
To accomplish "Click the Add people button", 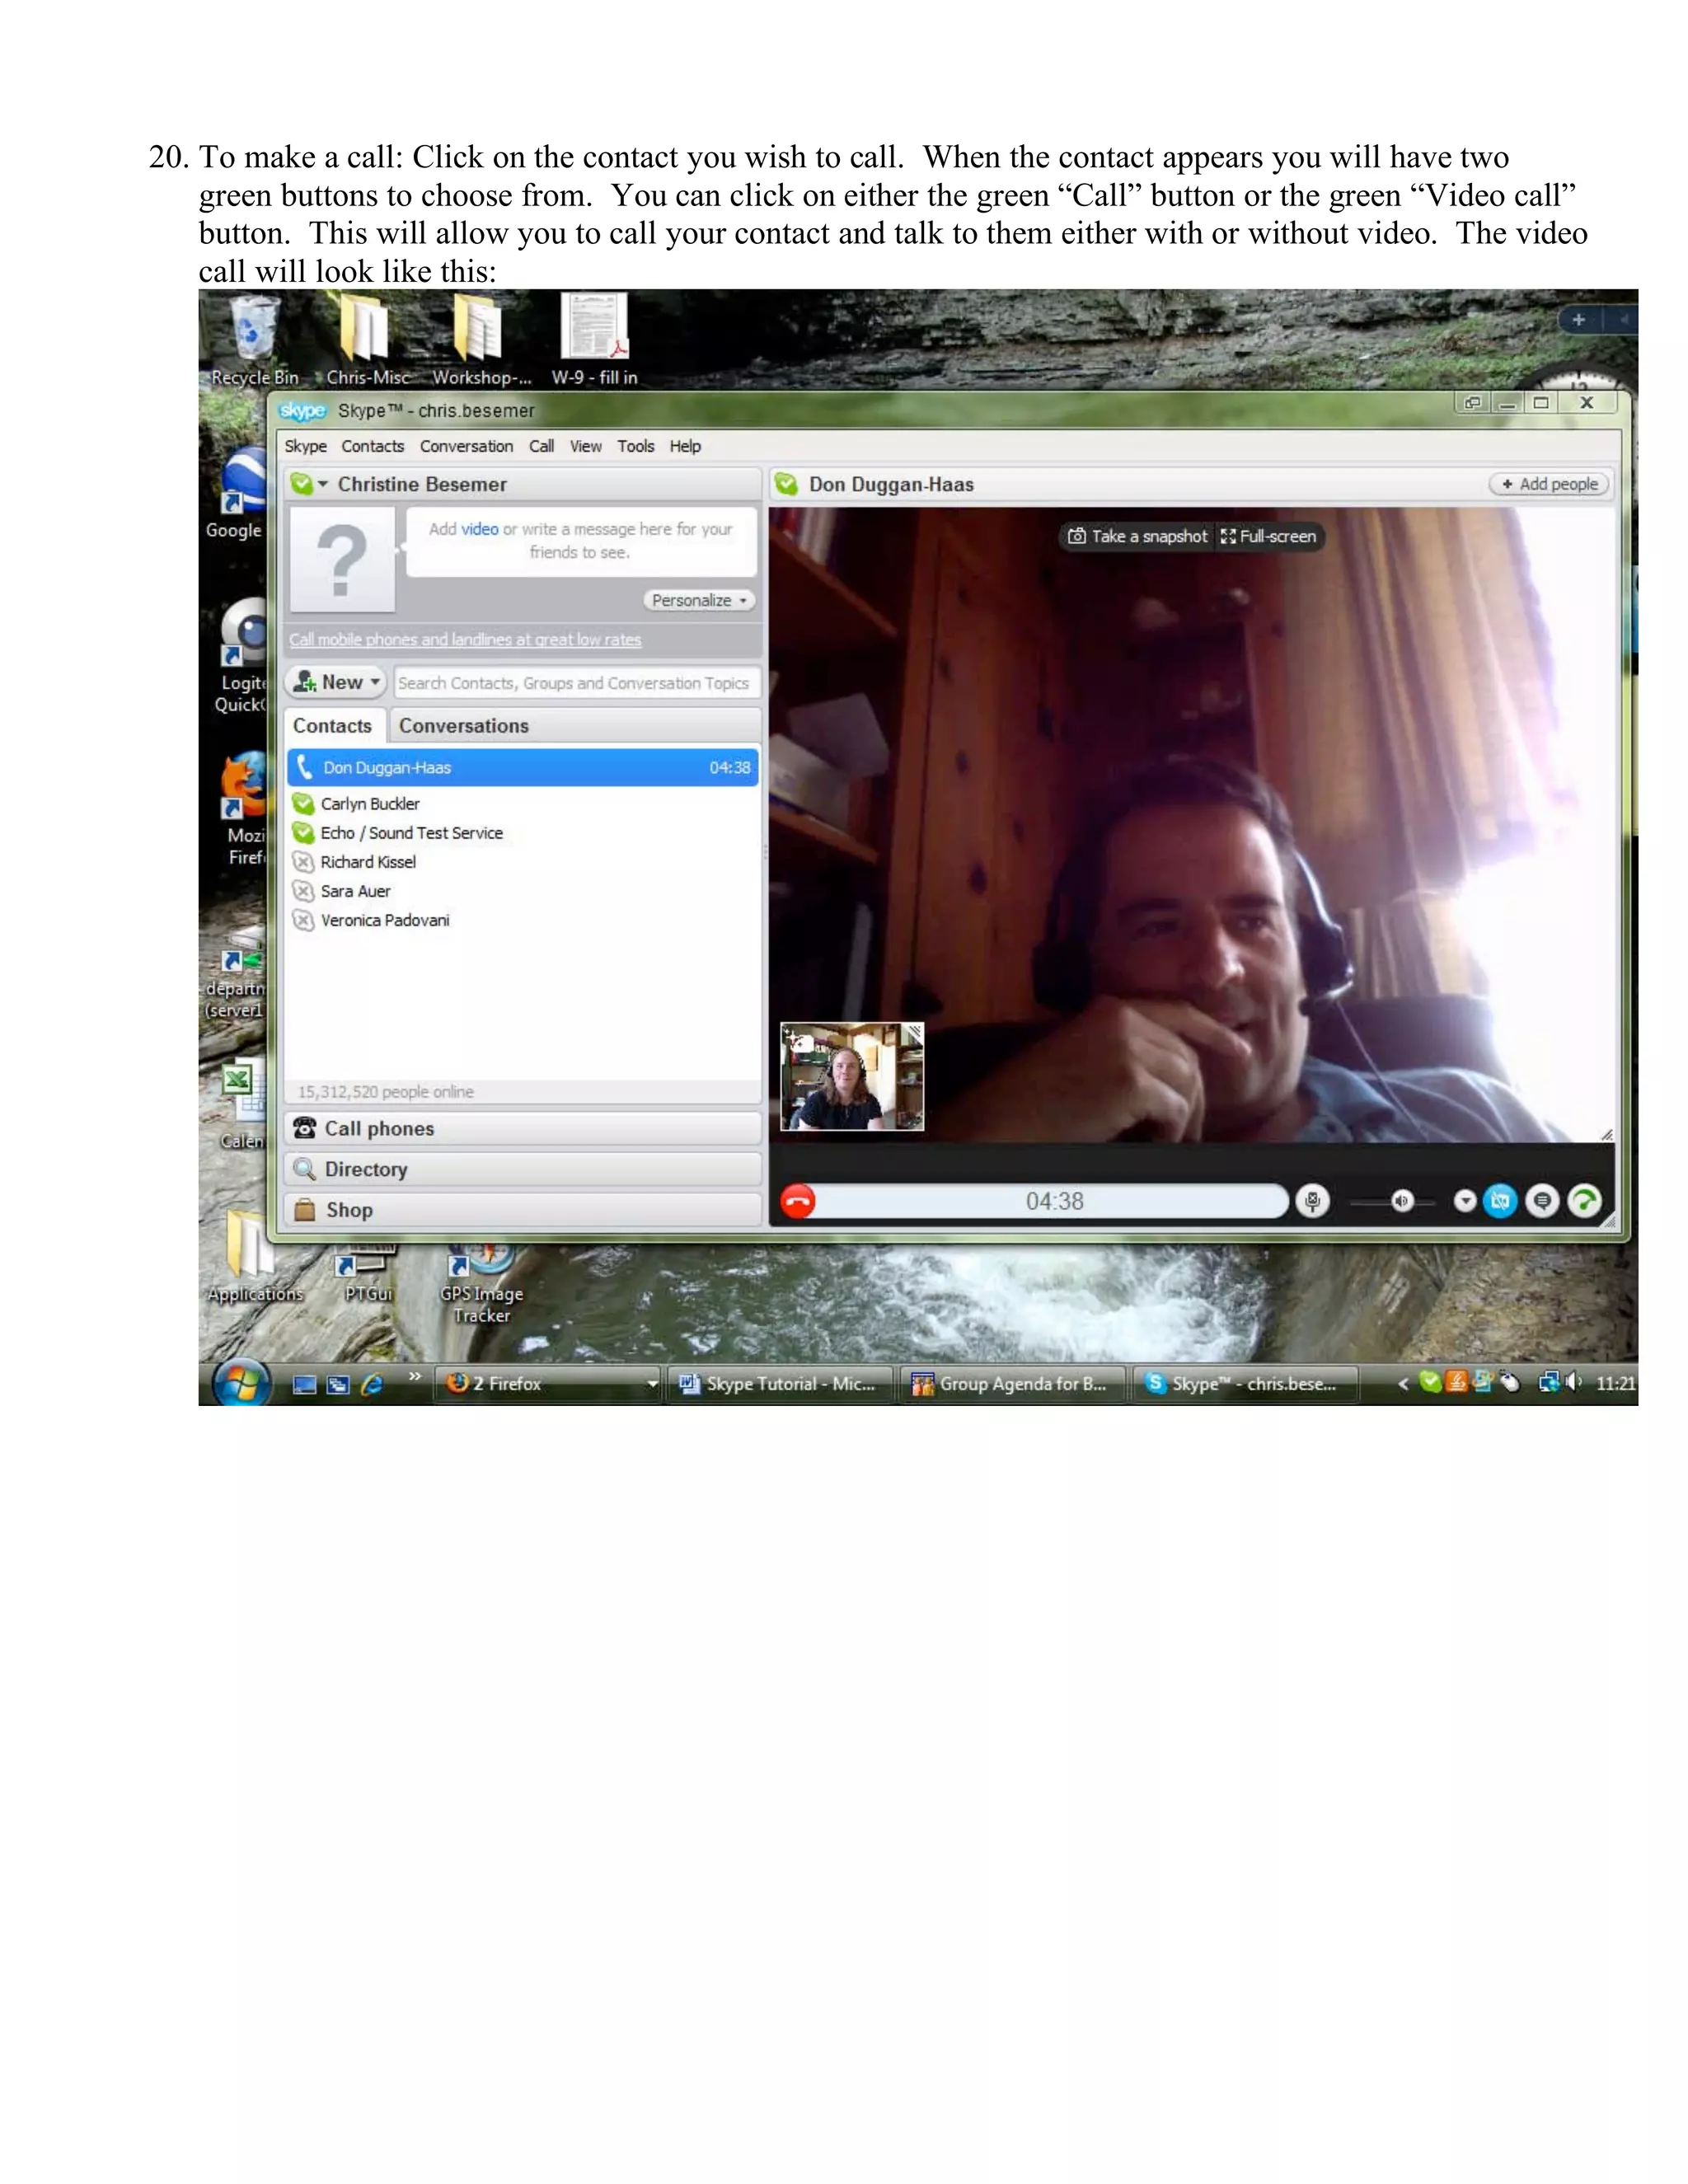I will coord(1549,484).
